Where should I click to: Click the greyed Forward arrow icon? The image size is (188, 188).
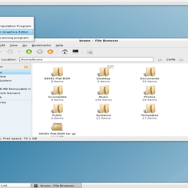(x=10, y=52)
